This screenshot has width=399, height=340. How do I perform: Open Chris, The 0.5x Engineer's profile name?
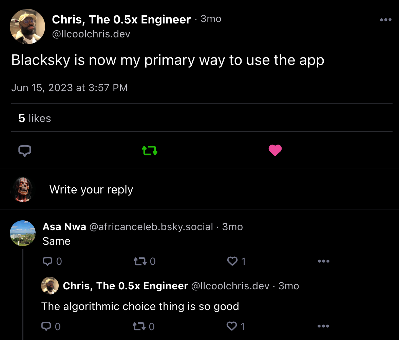click(121, 19)
